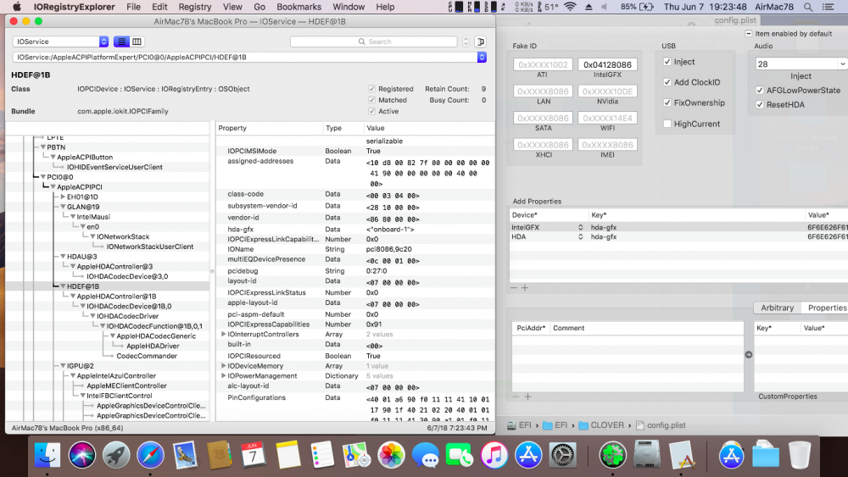Select AppleHDAController@1B tree row
This screenshot has width=848, height=477.
coord(116,296)
